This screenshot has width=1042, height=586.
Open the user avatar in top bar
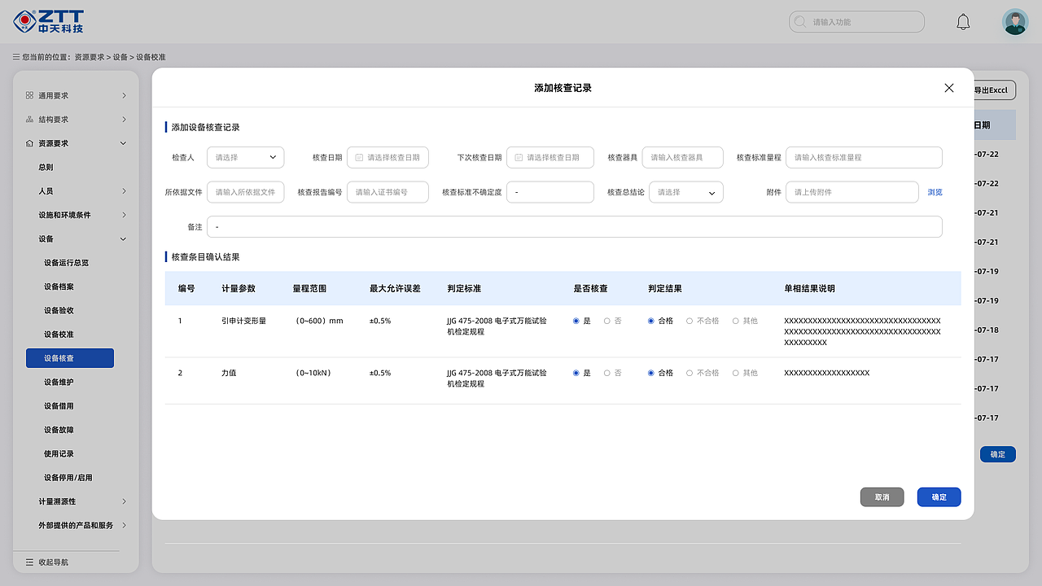(1015, 22)
